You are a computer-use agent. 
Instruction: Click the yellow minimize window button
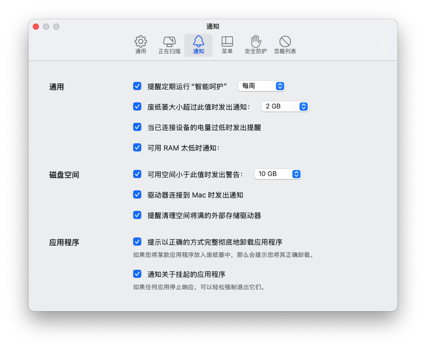coord(46,27)
